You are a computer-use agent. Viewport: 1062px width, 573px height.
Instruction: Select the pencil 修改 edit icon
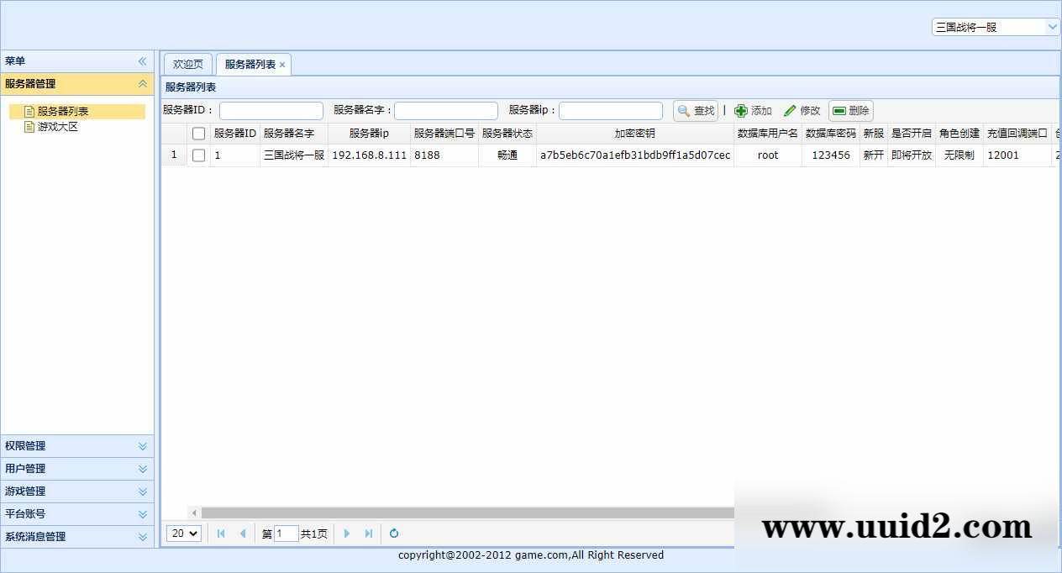[790, 110]
